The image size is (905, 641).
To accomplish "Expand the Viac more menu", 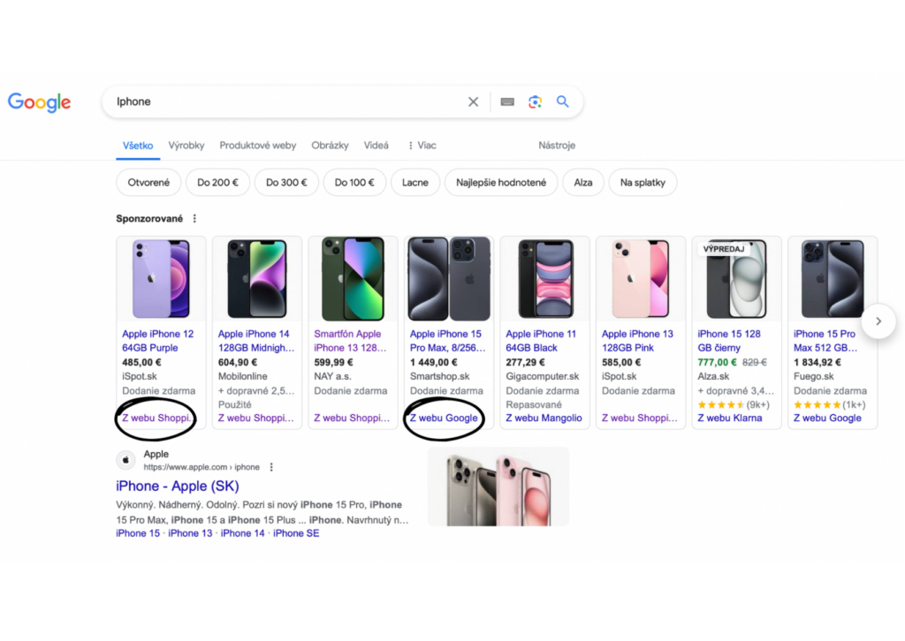I will pos(422,146).
